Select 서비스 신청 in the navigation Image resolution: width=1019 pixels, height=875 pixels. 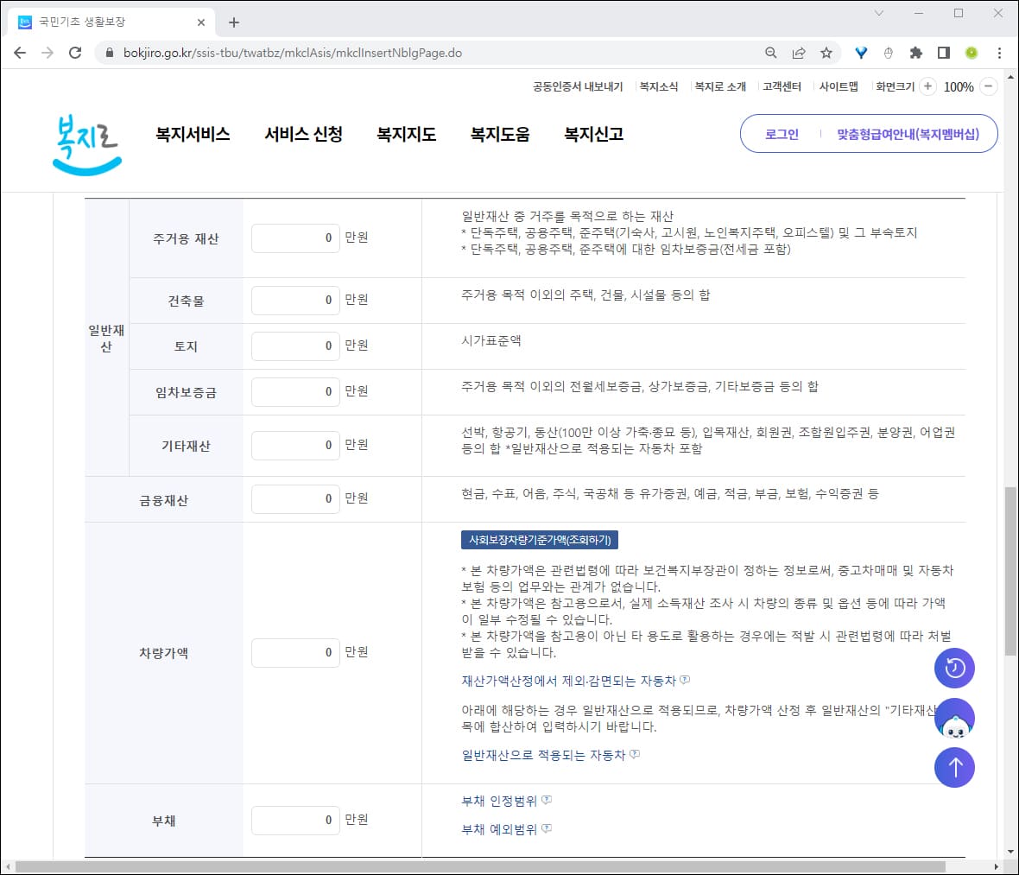coord(303,134)
